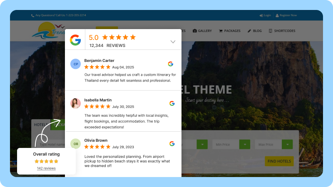This screenshot has width=333, height=187.
Task: Open the Gallery menu item
Action: [x=202, y=31]
